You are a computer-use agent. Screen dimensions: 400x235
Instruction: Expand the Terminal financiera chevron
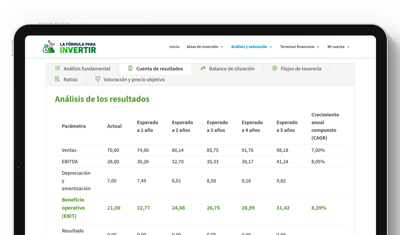[318, 47]
